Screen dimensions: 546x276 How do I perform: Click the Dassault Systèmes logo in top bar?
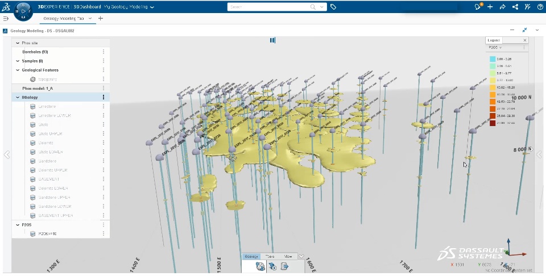[6, 7]
